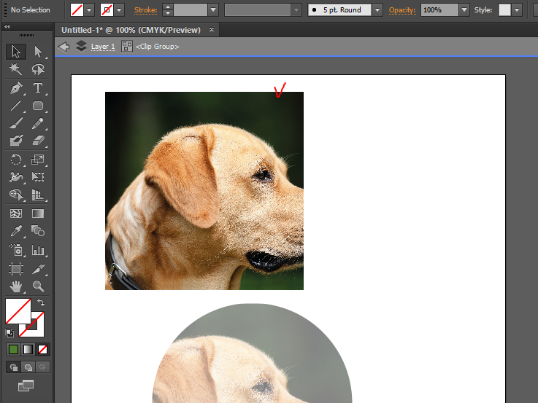This screenshot has height=403, width=538.
Task: Select the Eraser tool
Action: (x=38, y=141)
